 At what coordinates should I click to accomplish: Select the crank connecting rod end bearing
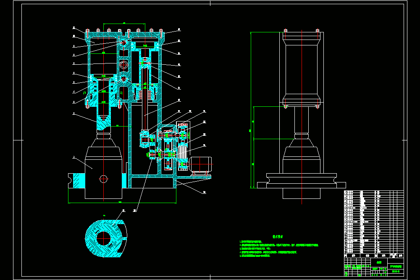[x=144, y=139]
